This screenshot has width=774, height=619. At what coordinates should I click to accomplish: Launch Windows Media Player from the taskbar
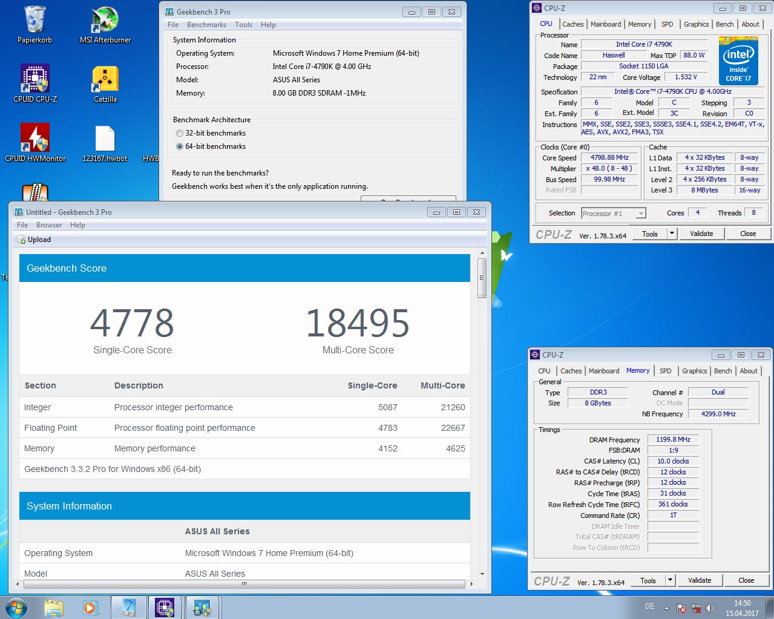point(91,608)
